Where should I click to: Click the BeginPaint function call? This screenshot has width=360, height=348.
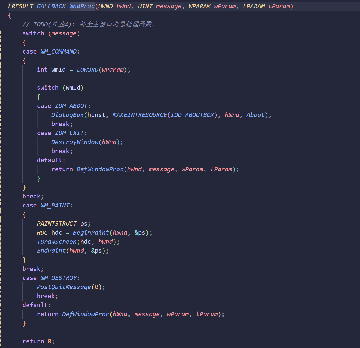[91, 233]
